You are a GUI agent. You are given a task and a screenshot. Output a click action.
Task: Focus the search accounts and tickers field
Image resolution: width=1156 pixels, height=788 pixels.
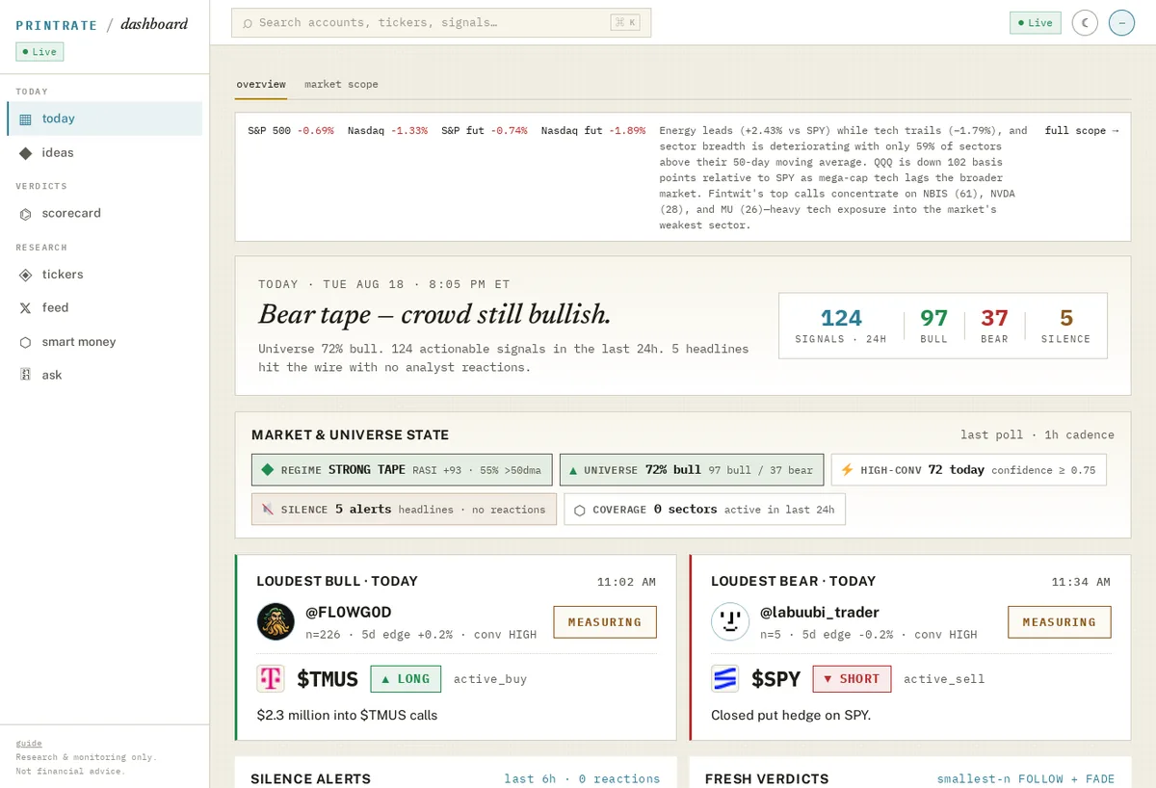tap(441, 22)
